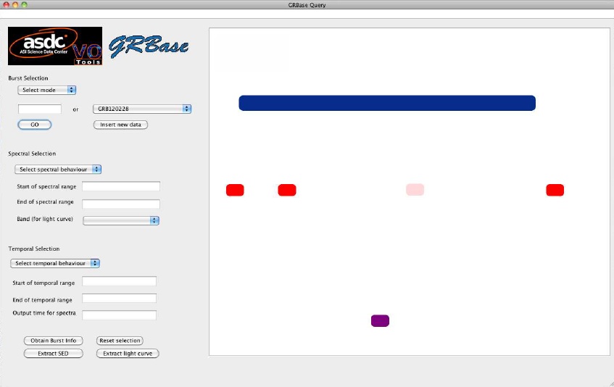Click the Insert new data button

click(120, 125)
